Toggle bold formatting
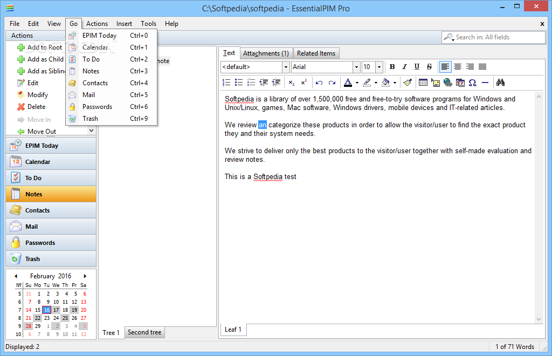 392,66
